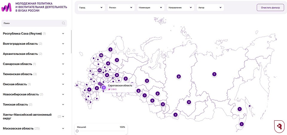Click the Очистить фильтр button

[270, 8]
